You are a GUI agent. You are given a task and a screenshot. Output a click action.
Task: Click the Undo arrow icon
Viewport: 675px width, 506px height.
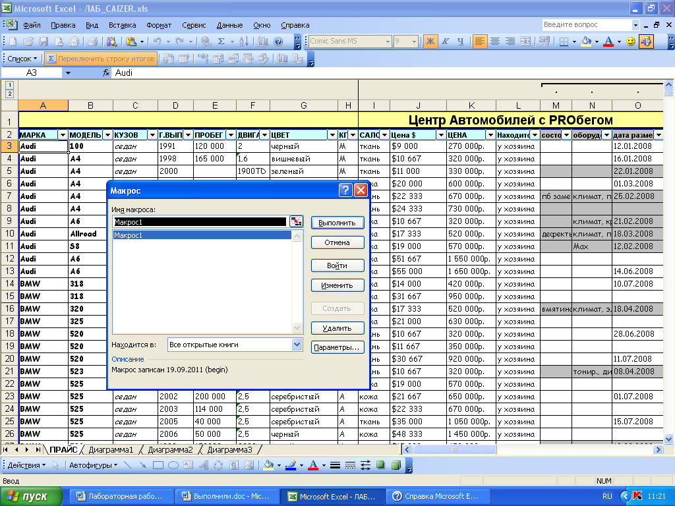157,42
